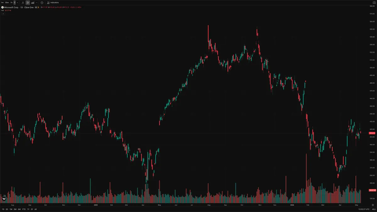Click the Vol 33.37 M legend
This screenshot has width=377, height=212.
pyautogui.click(x=6, y=10)
